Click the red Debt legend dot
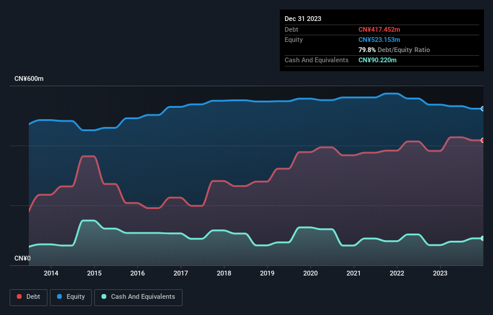This screenshot has height=315, width=493. click(19, 296)
